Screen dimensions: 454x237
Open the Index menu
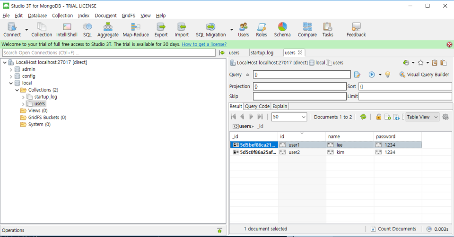84,16
